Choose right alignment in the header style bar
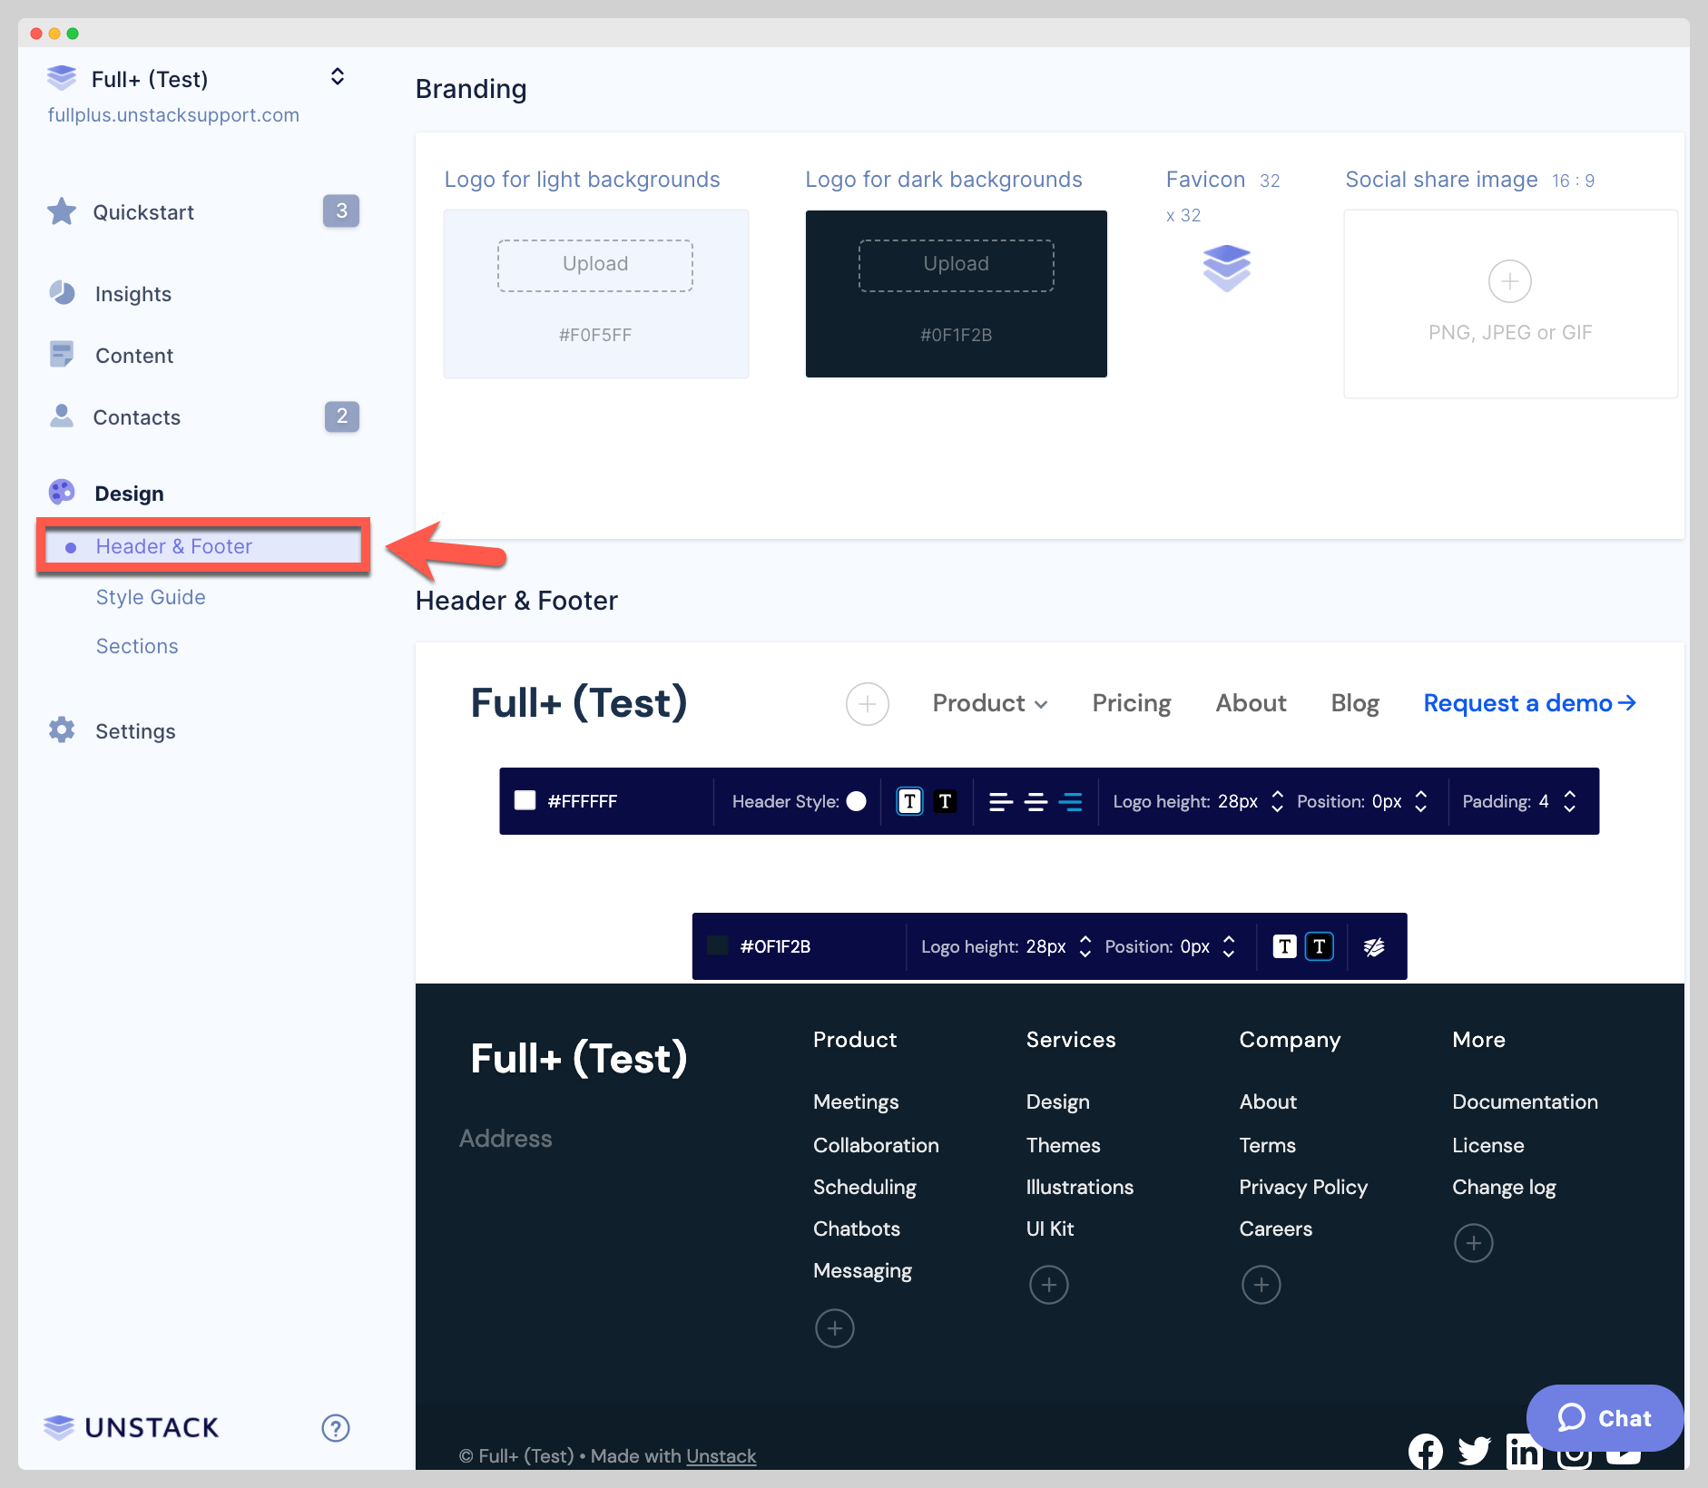The height and width of the screenshot is (1488, 1708). pos(1071,801)
